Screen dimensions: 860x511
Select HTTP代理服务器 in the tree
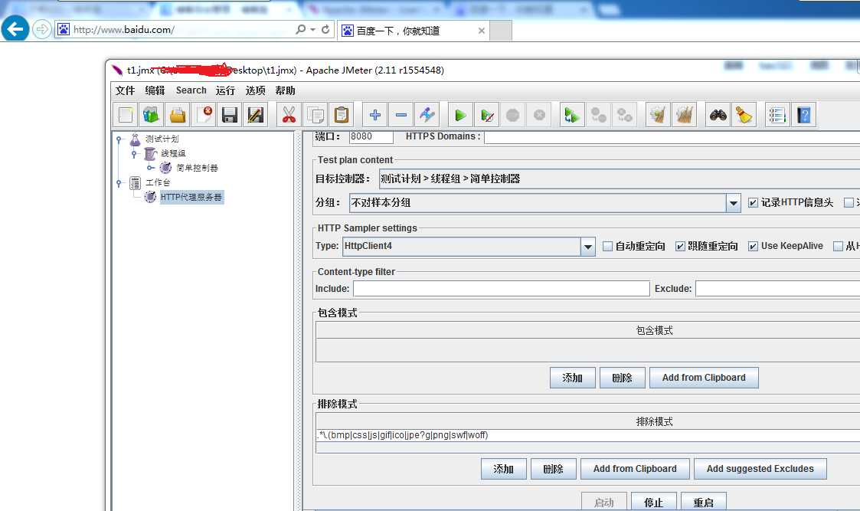click(x=191, y=197)
